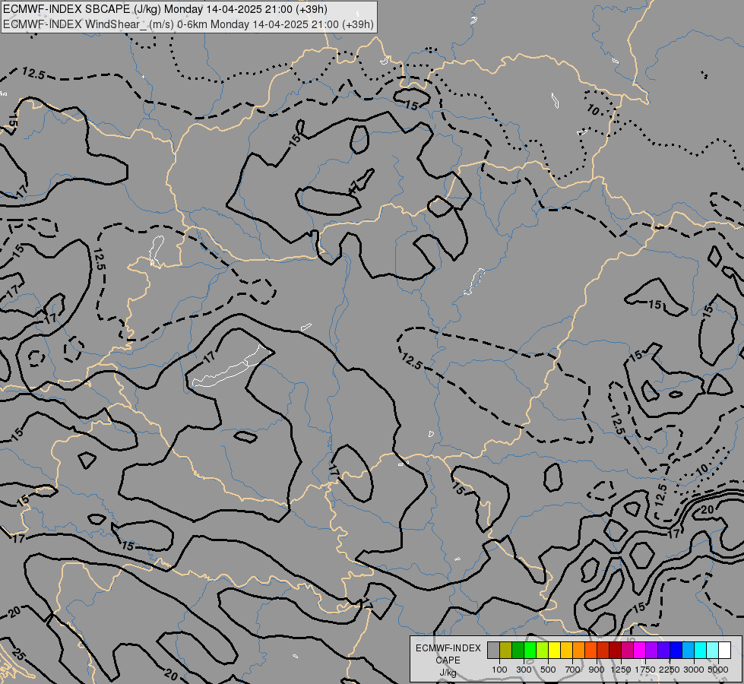Click the '100' legend tick value
Screen dimensions: 744x684
coord(499,670)
